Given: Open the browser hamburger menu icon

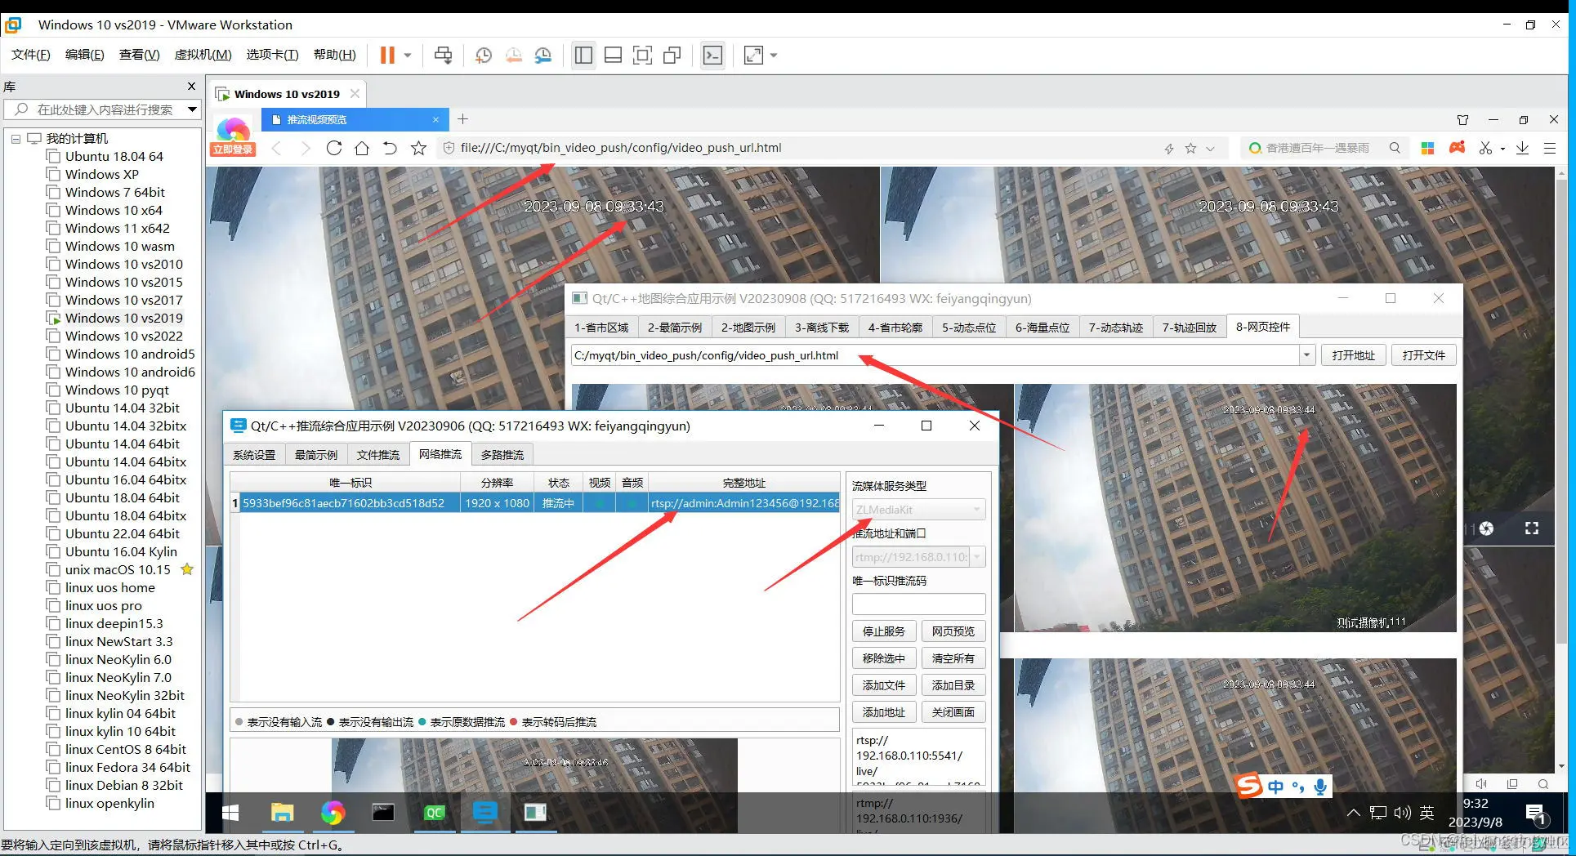Looking at the screenshot, I should click(x=1549, y=148).
